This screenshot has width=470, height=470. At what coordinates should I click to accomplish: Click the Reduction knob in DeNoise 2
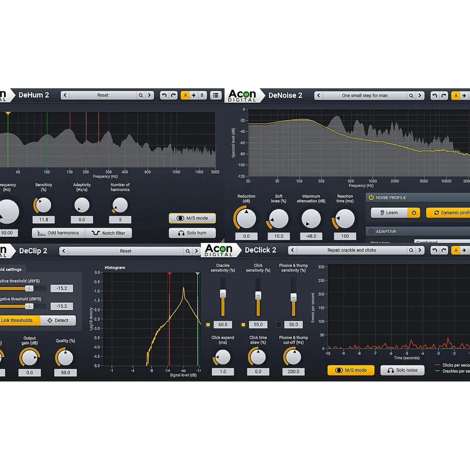coord(246,219)
